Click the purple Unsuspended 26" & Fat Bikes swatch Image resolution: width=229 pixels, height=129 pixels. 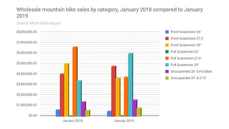point(167,71)
